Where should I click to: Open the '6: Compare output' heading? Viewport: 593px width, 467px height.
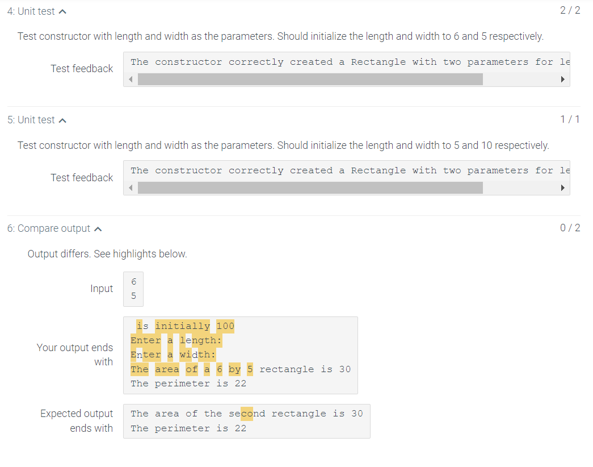click(x=51, y=228)
